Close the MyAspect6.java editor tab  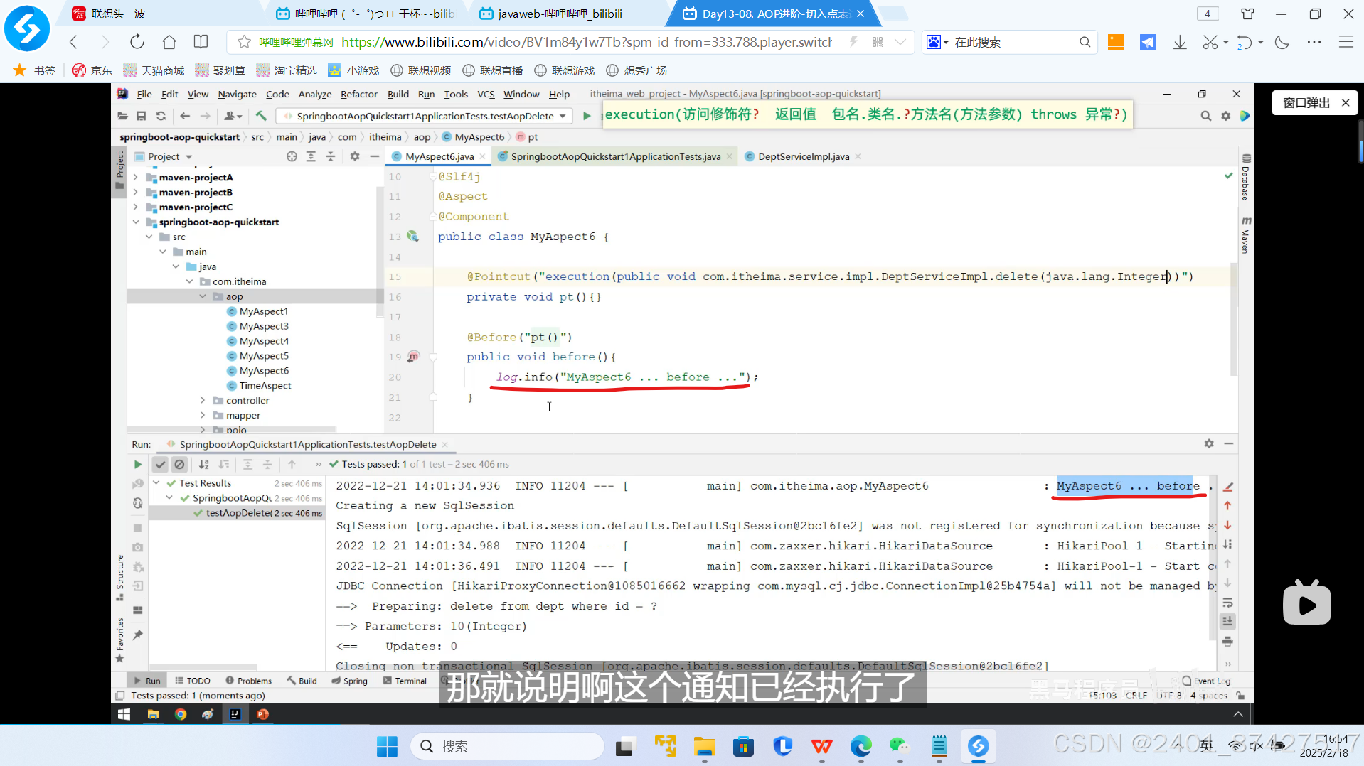[x=483, y=156]
